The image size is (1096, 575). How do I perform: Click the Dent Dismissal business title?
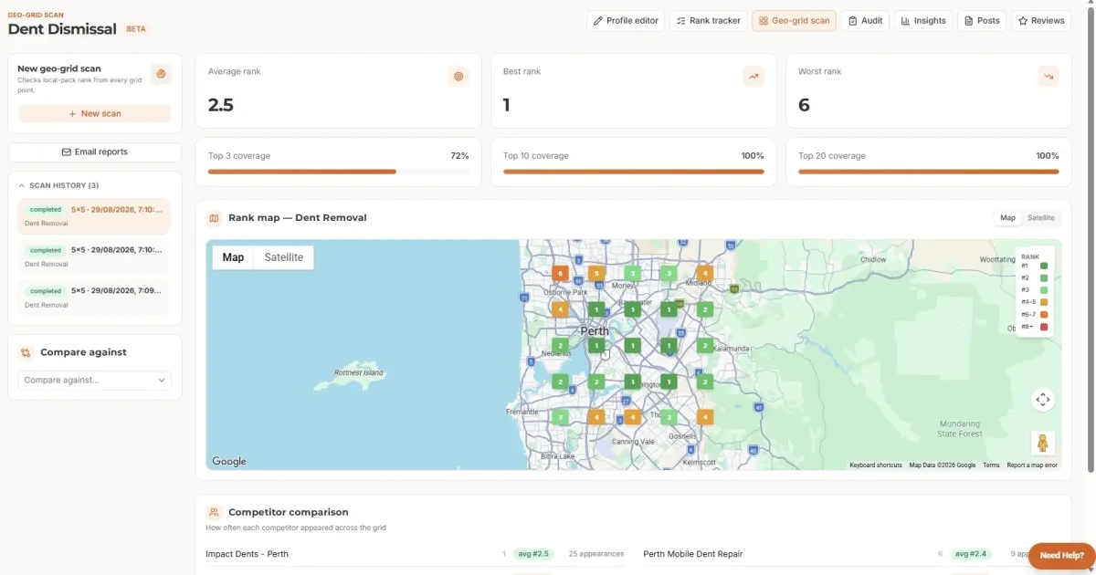tap(62, 28)
